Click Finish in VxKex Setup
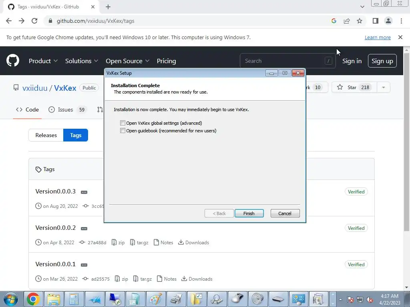The image size is (410, 307). pyautogui.click(x=249, y=213)
